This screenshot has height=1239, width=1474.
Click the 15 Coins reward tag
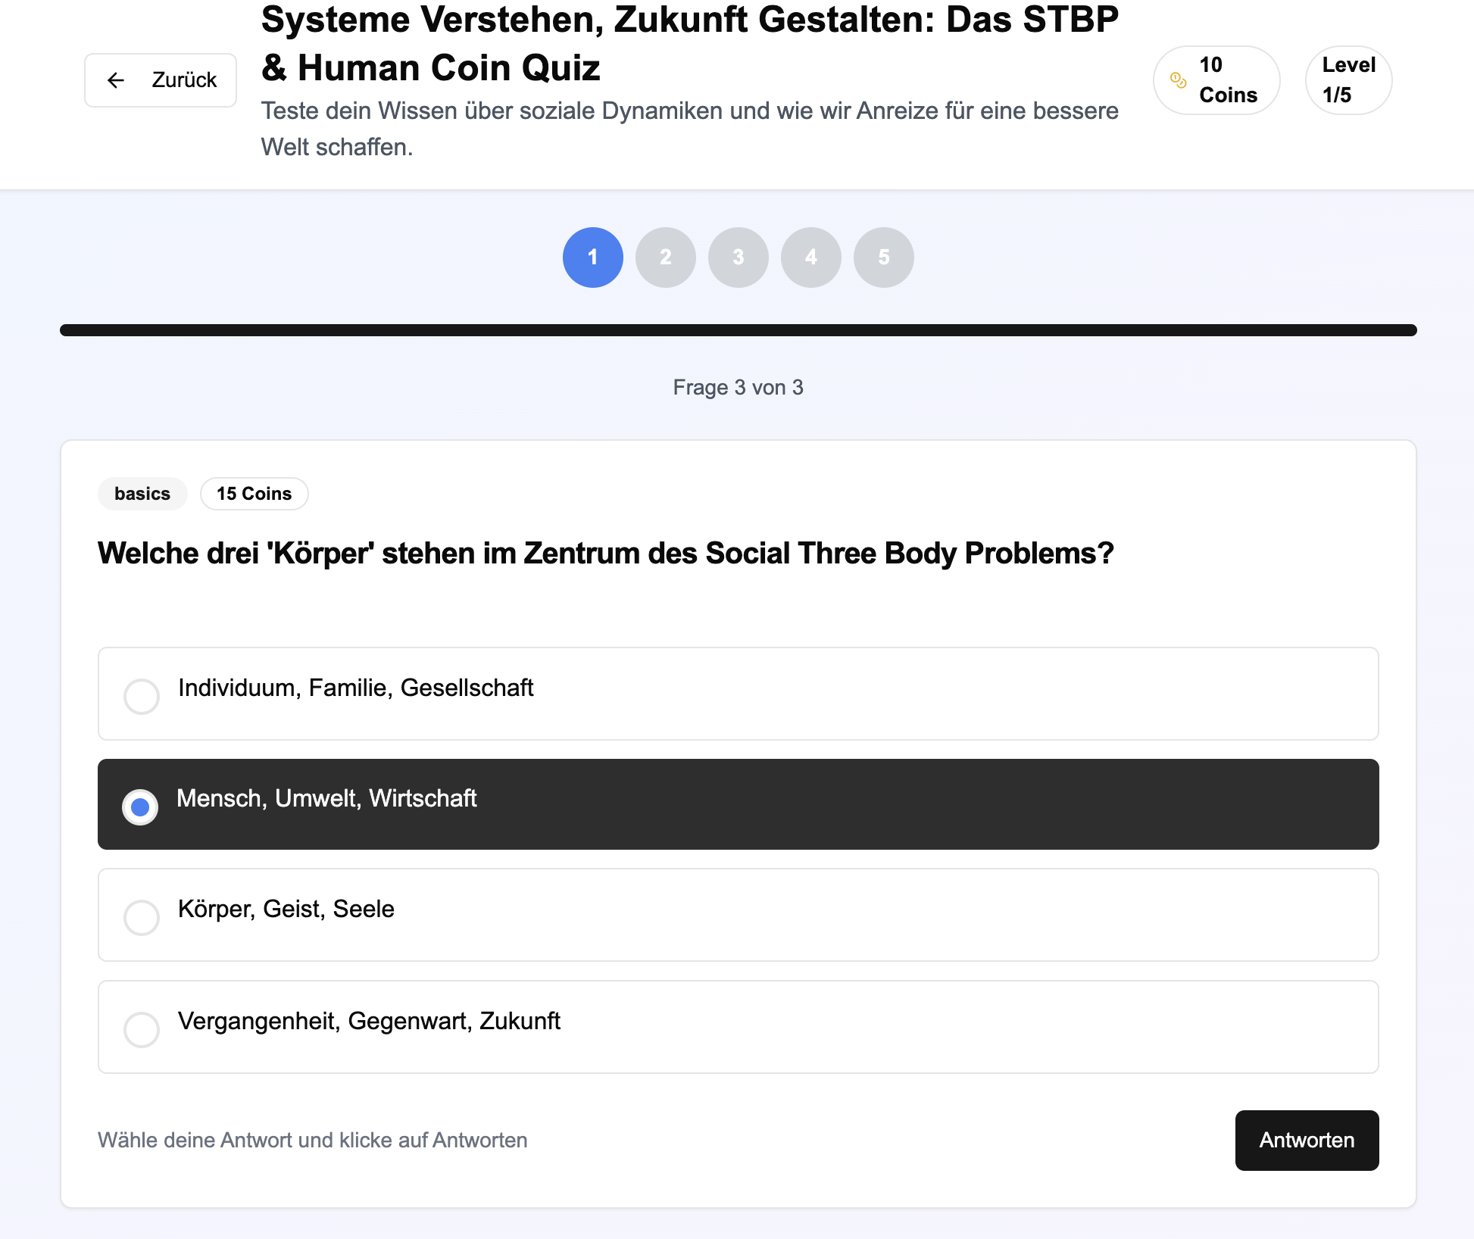[x=255, y=494]
